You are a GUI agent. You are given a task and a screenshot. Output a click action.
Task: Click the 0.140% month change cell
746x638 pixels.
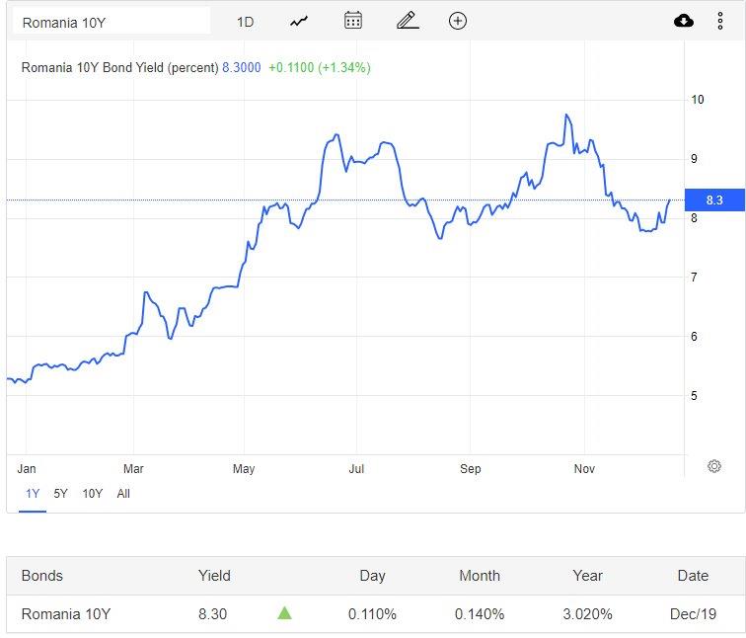click(x=480, y=613)
